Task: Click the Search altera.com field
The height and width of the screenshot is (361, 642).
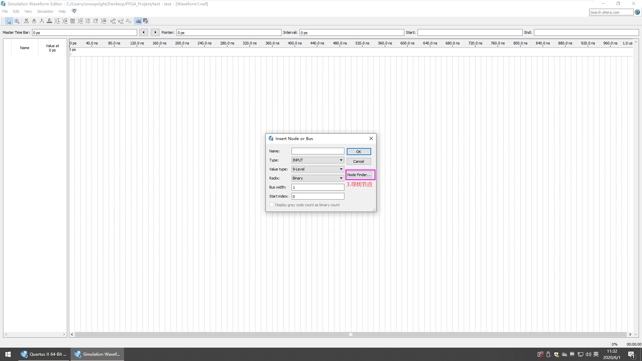Action: [611, 12]
